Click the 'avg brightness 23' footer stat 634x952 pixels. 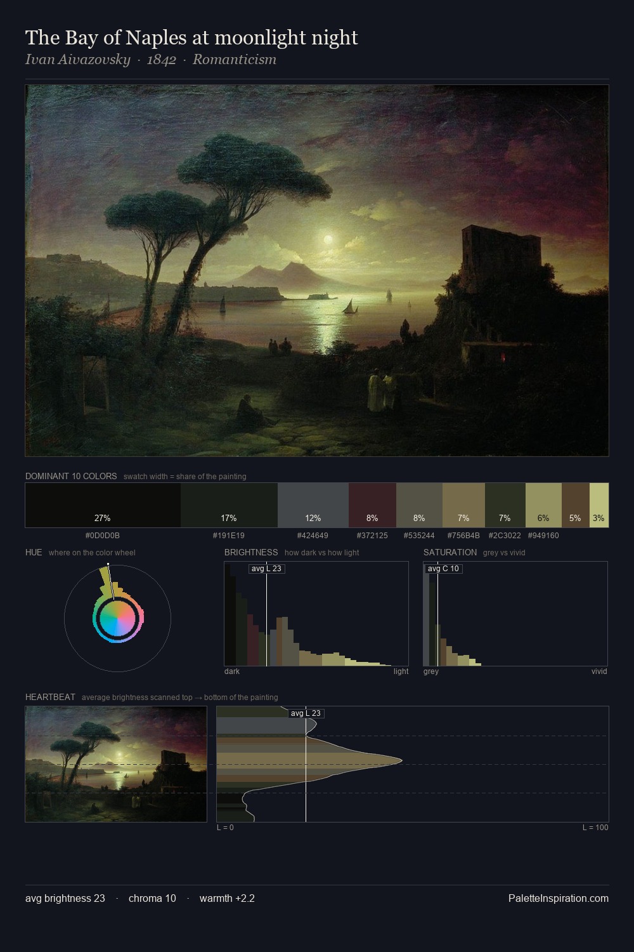click(65, 899)
